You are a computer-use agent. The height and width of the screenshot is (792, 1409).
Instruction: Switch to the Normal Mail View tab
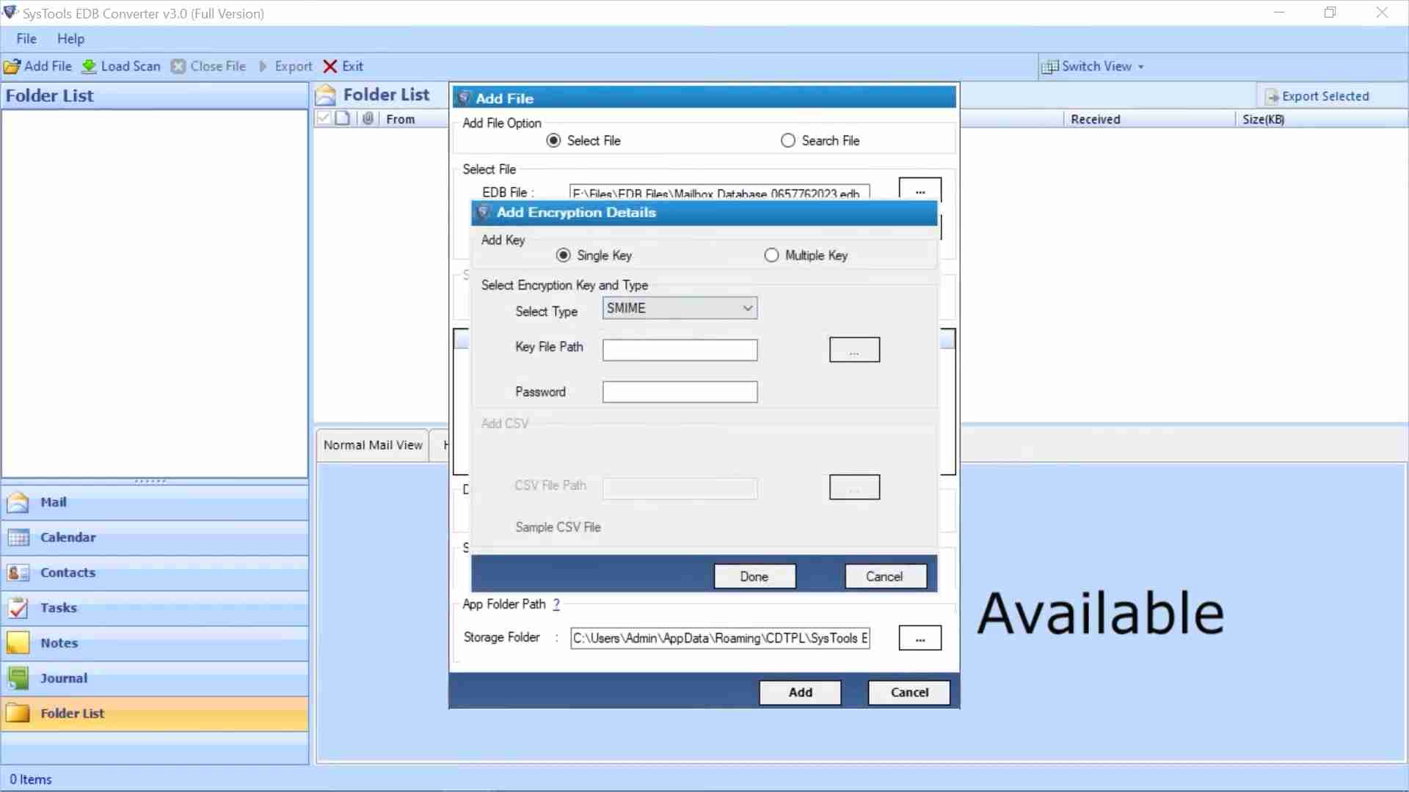pyautogui.click(x=371, y=444)
